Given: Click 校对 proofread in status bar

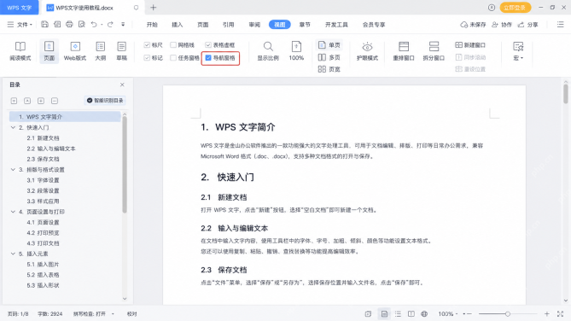Looking at the screenshot, I should (131, 313).
